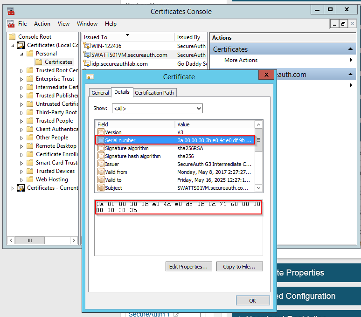Click the Issuer field icon
The image size is (361, 317).
(x=101, y=164)
